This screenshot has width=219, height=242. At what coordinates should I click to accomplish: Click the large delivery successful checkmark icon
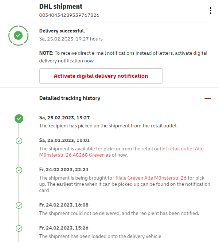click(18, 35)
